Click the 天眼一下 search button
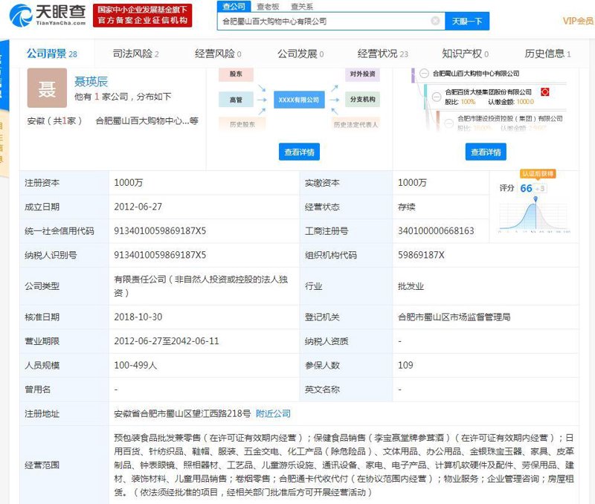The height and width of the screenshot is (504, 595). [x=467, y=22]
